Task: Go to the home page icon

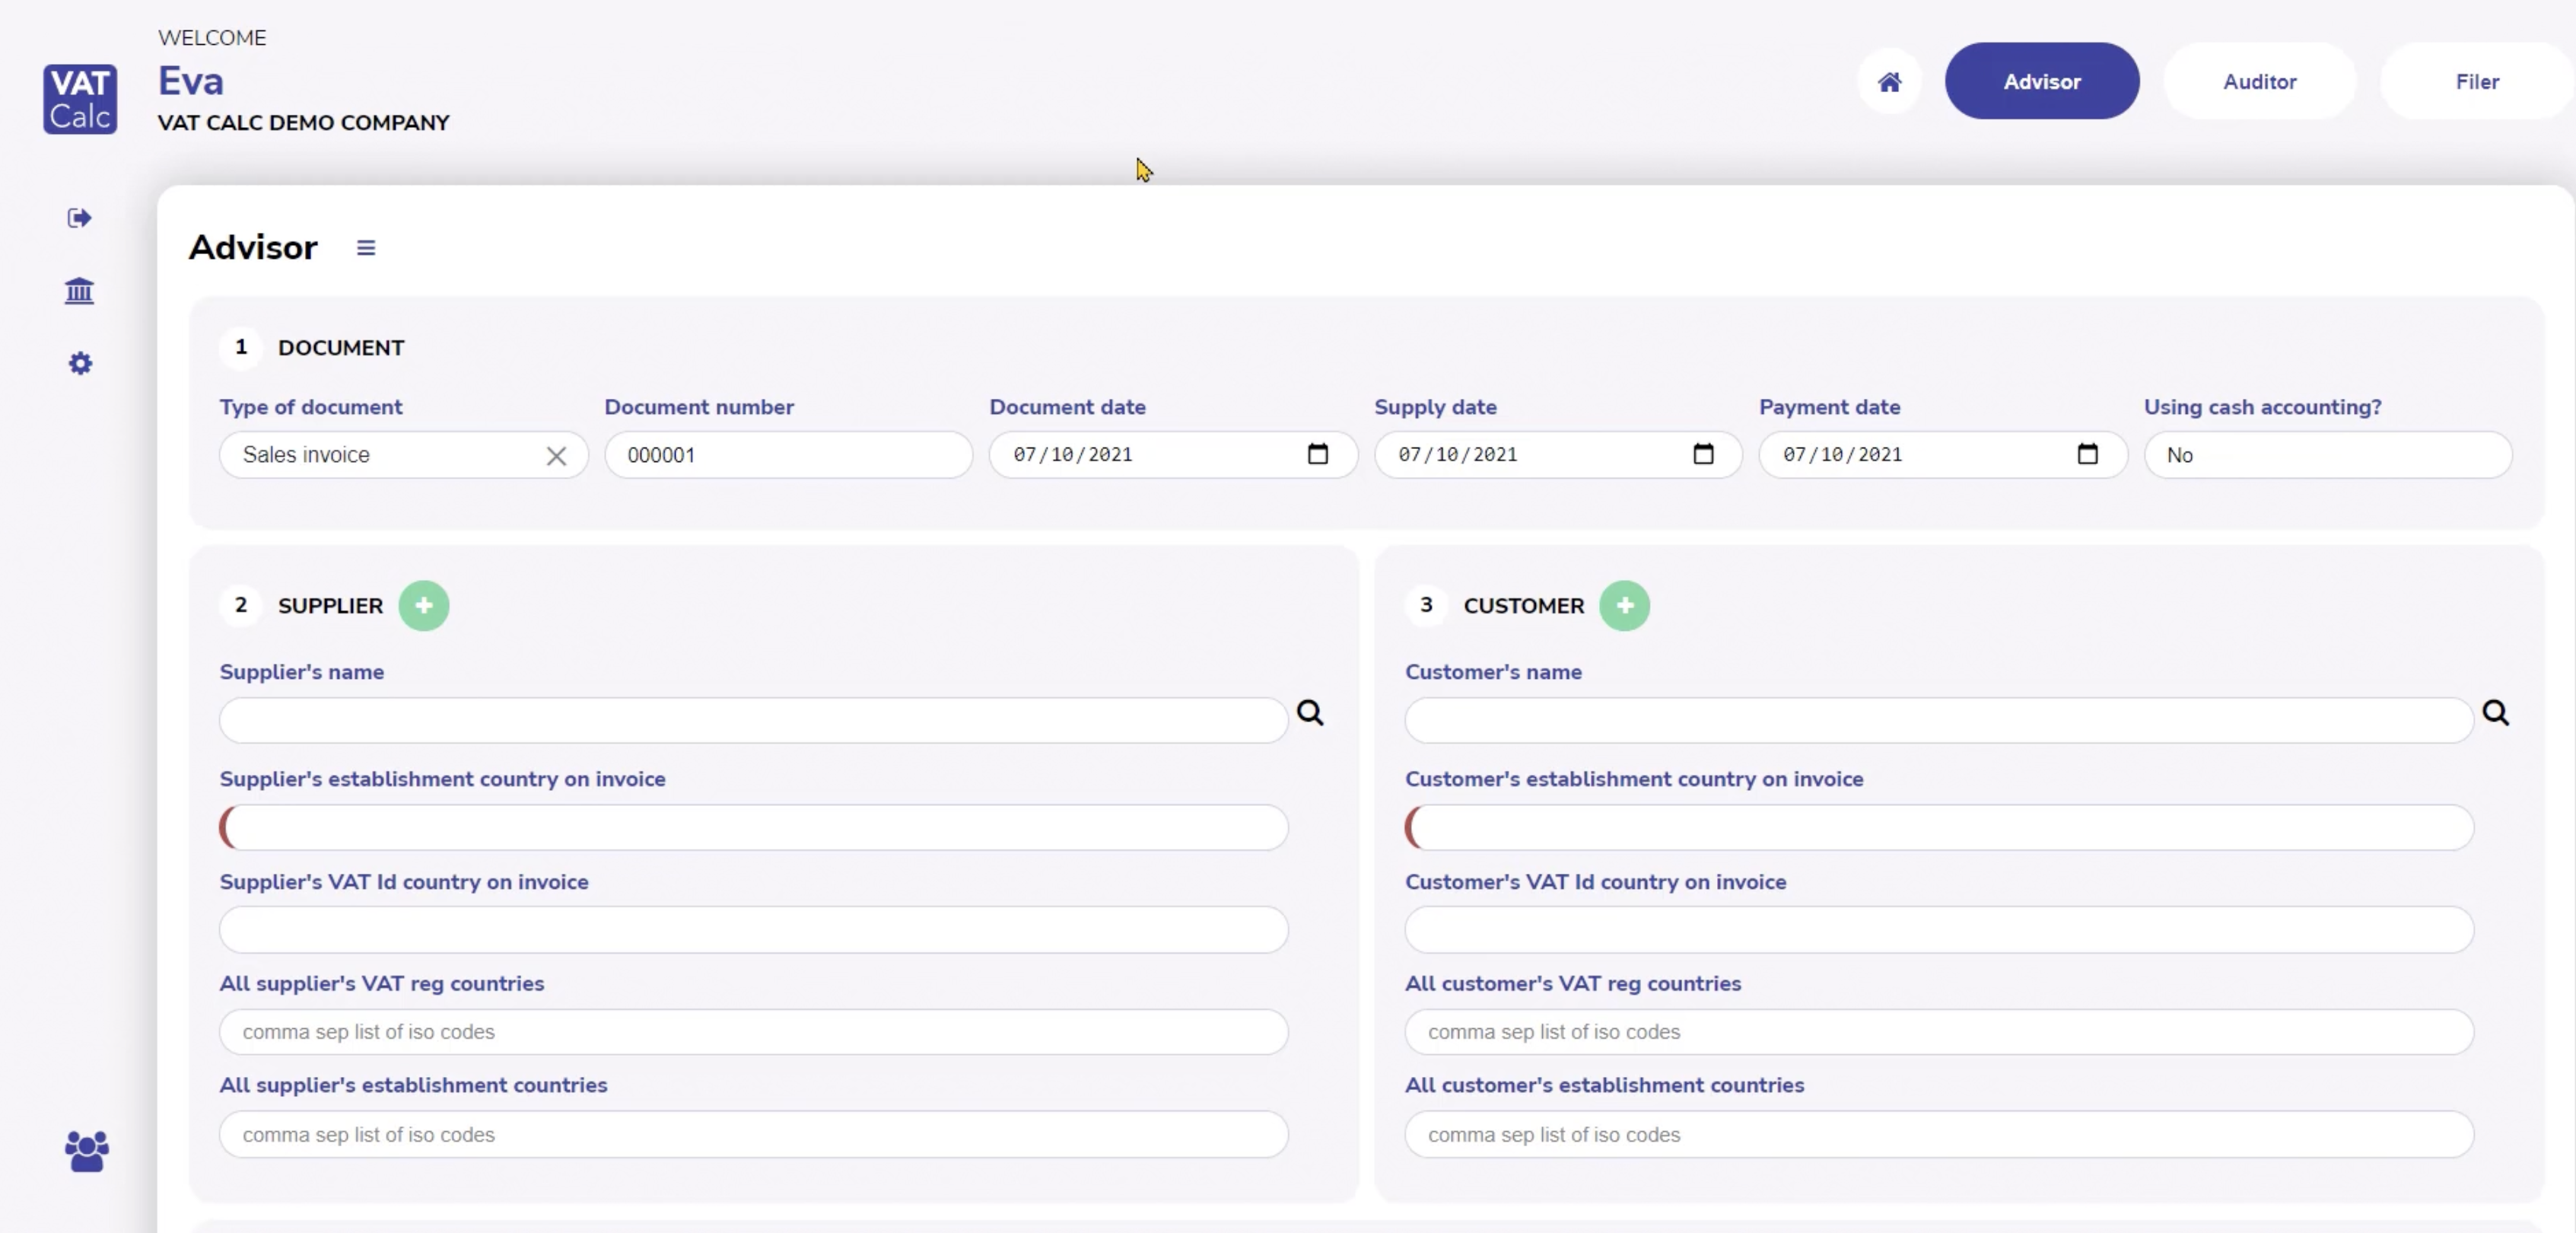Action: tap(1889, 82)
